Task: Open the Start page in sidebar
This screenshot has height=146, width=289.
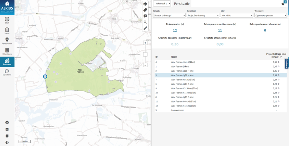Action: tap(7, 20)
